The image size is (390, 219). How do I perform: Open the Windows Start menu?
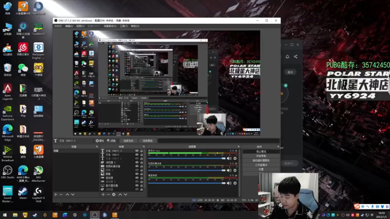tap(5, 215)
